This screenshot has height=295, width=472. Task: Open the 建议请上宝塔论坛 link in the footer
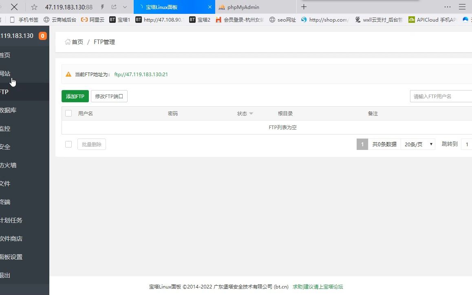tap(324, 286)
